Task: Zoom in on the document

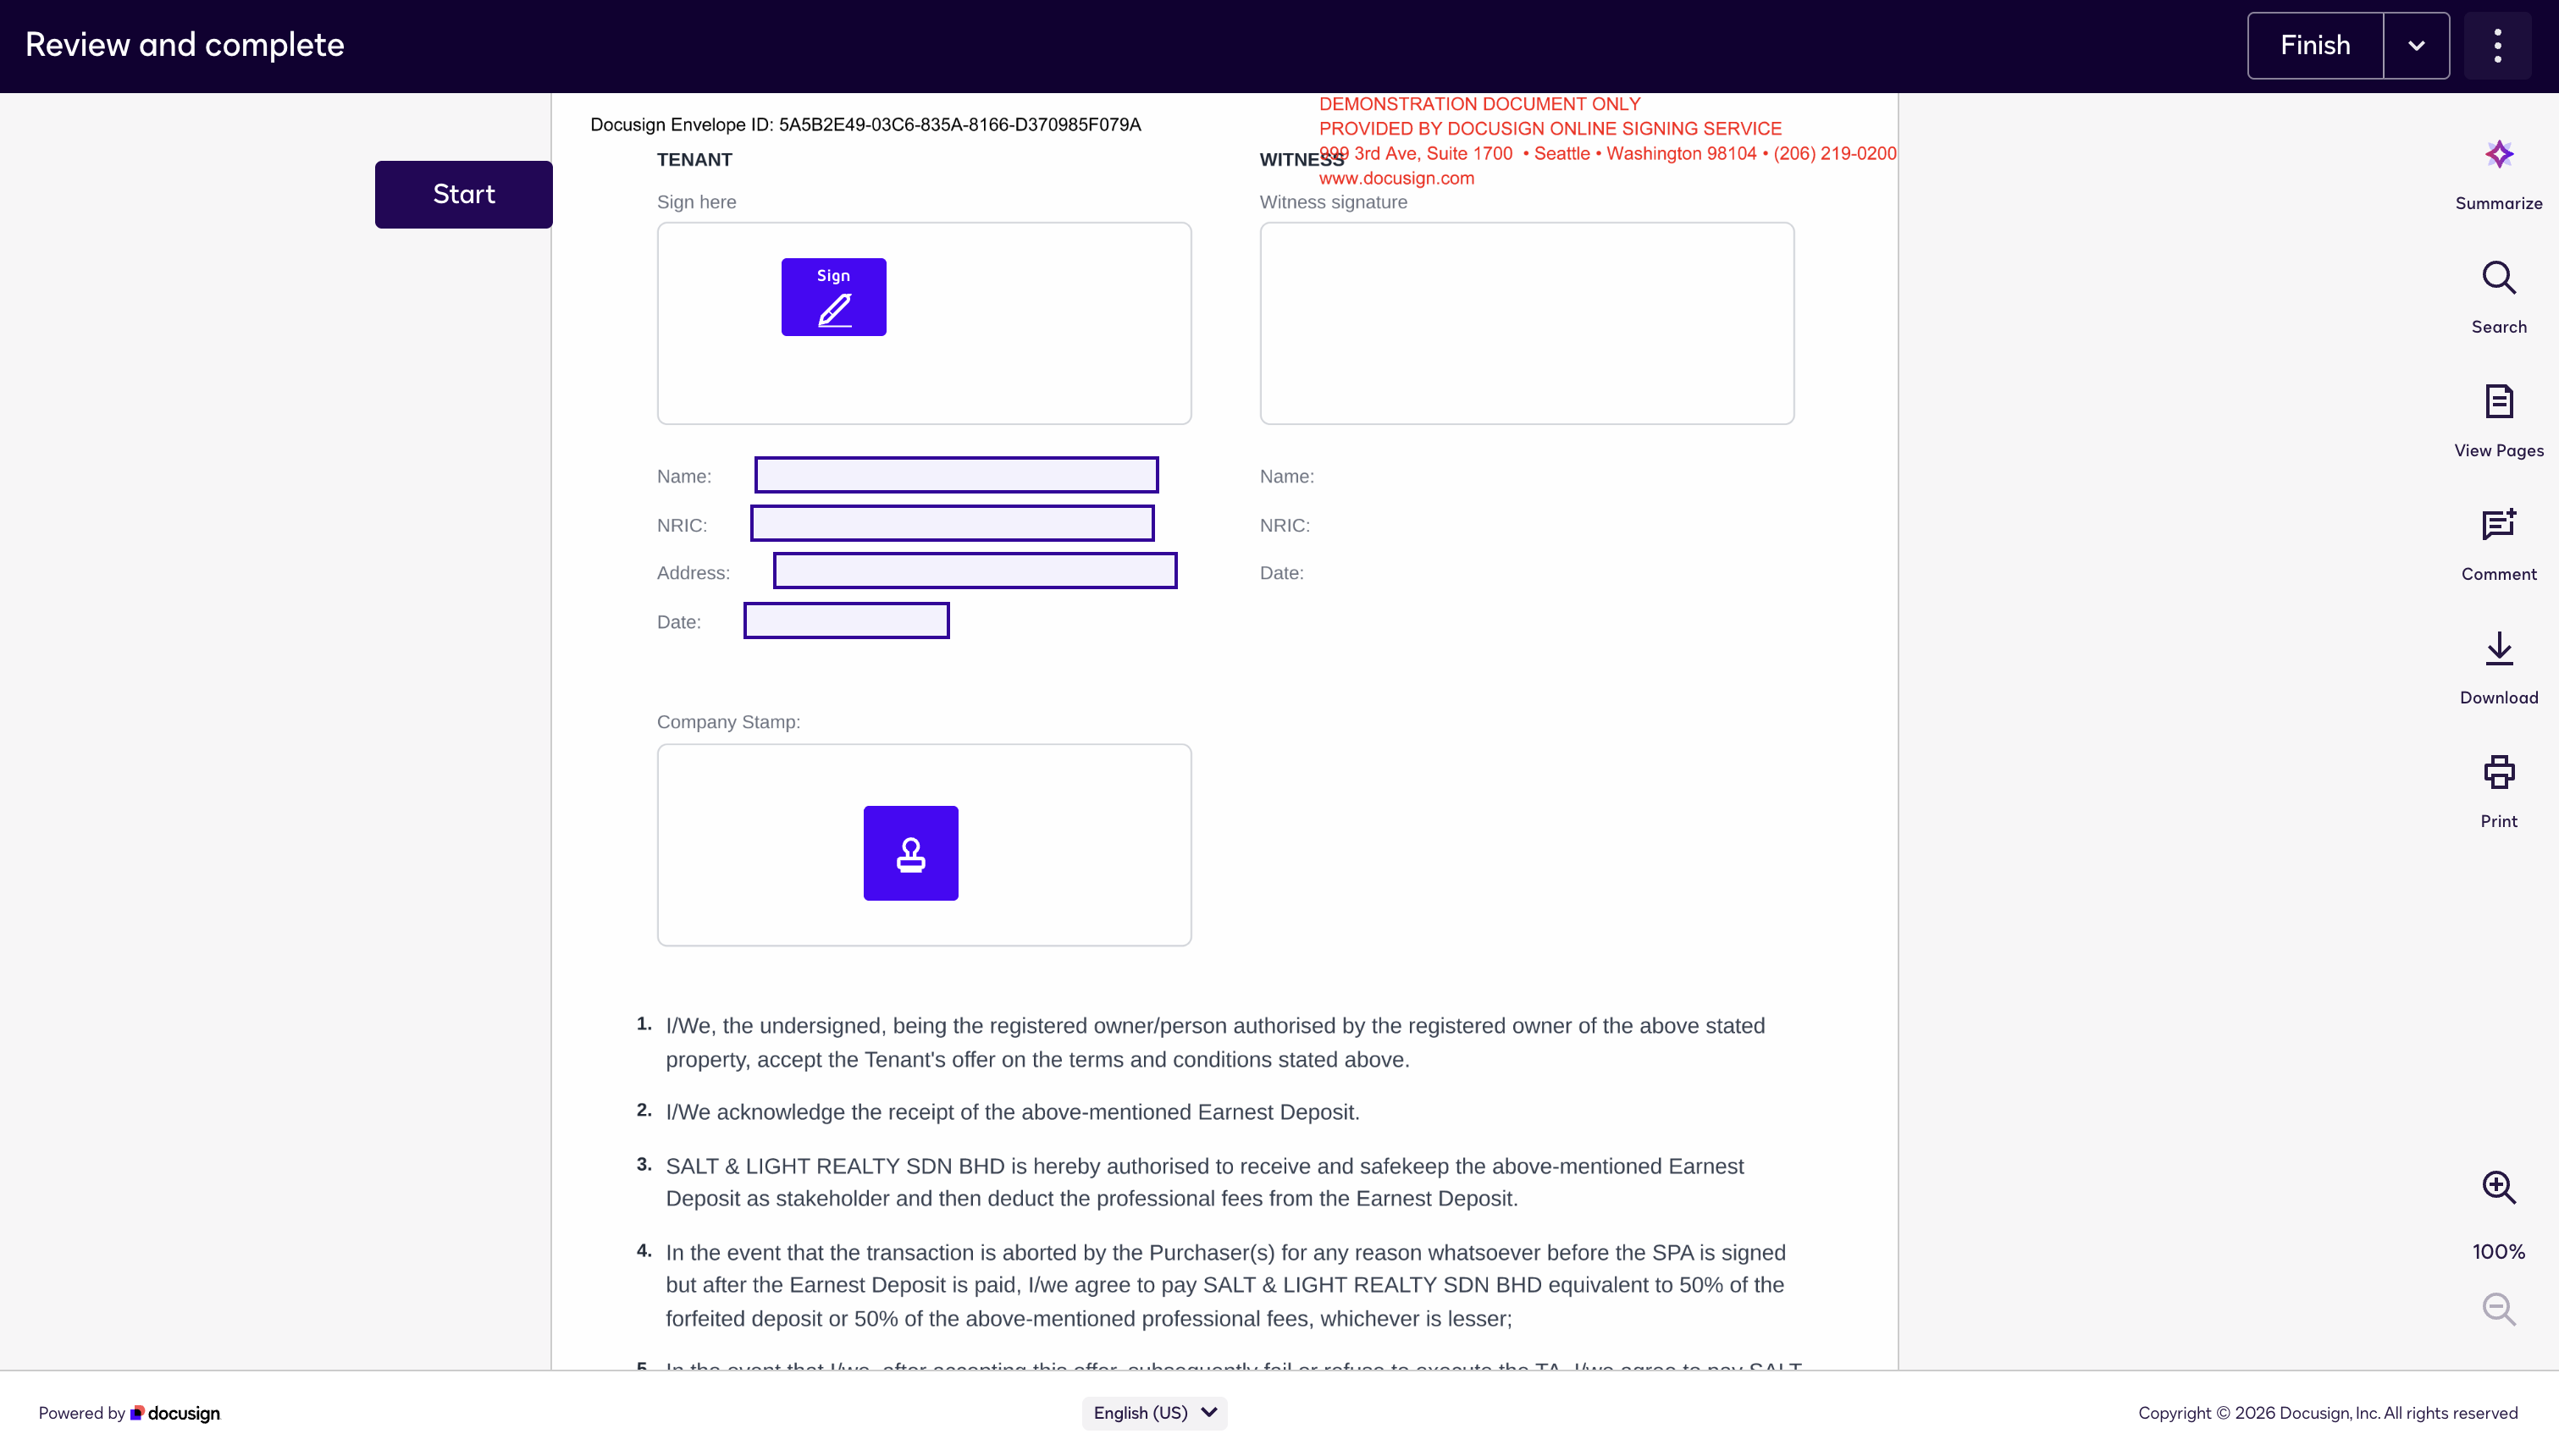Action: [2498, 1187]
